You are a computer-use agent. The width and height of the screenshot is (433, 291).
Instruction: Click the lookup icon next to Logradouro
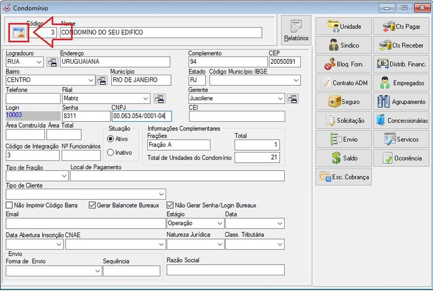tap(52, 62)
